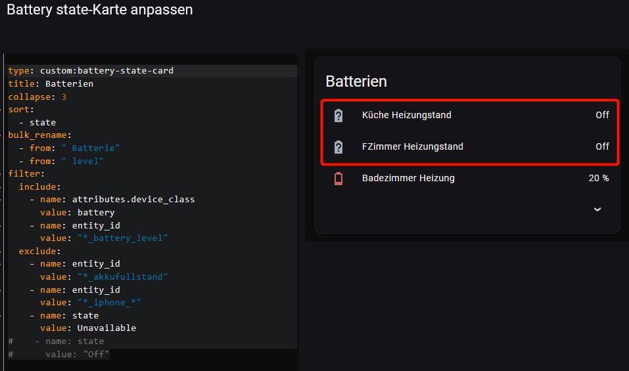Click the exclude: key in the YAML
The height and width of the screenshot is (371, 629).
(x=39, y=251)
